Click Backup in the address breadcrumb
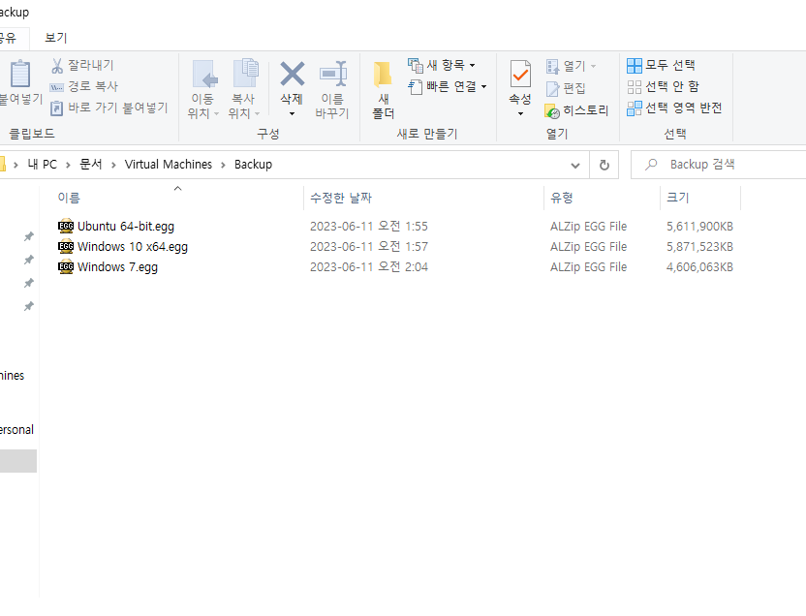The image size is (806, 616). (254, 165)
